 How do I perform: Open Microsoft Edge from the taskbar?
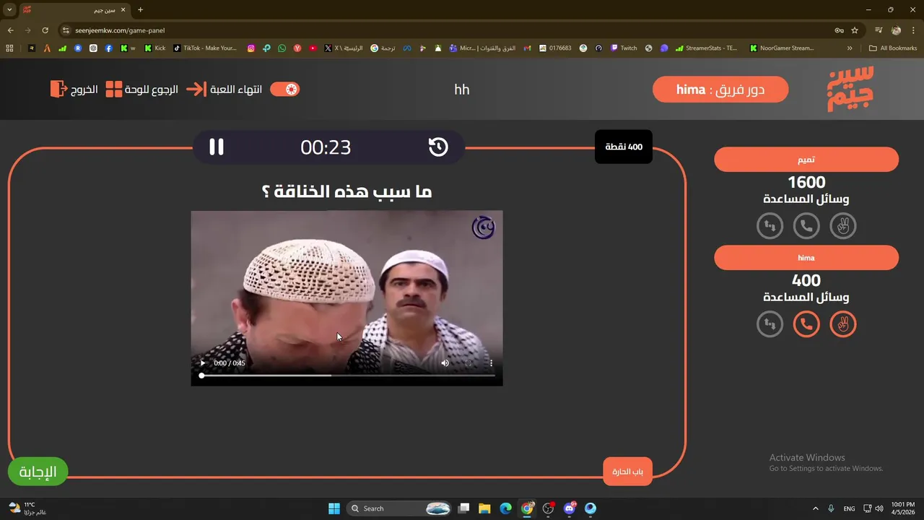coord(505,508)
